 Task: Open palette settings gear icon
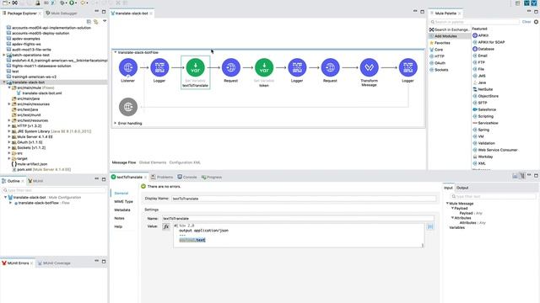tap(536, 22)
